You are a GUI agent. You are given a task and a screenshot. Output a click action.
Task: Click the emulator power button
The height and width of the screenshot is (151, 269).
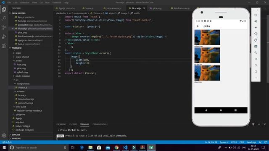(x=256, y=15)
